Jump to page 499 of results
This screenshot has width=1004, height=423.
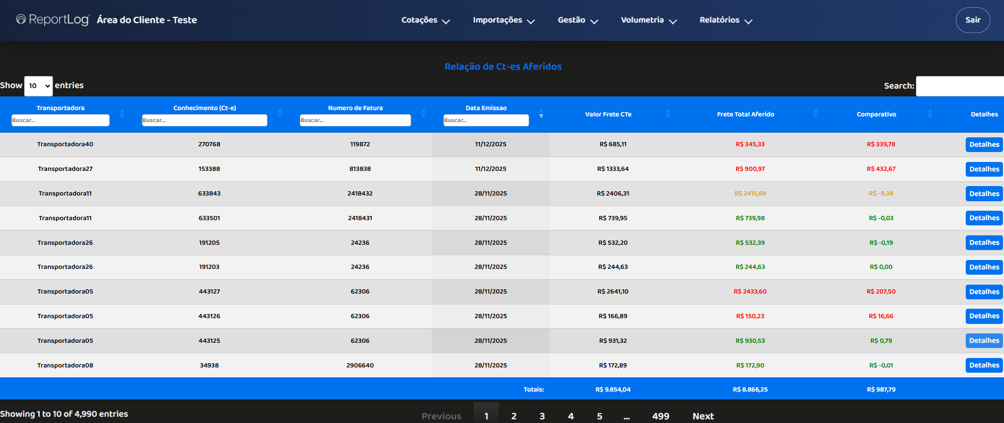click(x=660, y=416)
